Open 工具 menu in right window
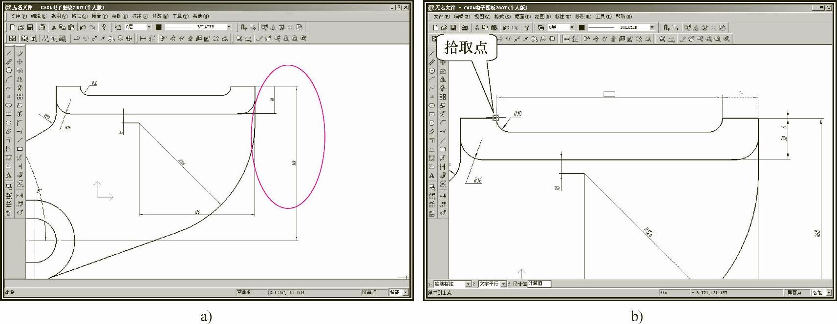The width and height of the screenshot is (837, 324). pyautogui.click(x=603, y=16)
